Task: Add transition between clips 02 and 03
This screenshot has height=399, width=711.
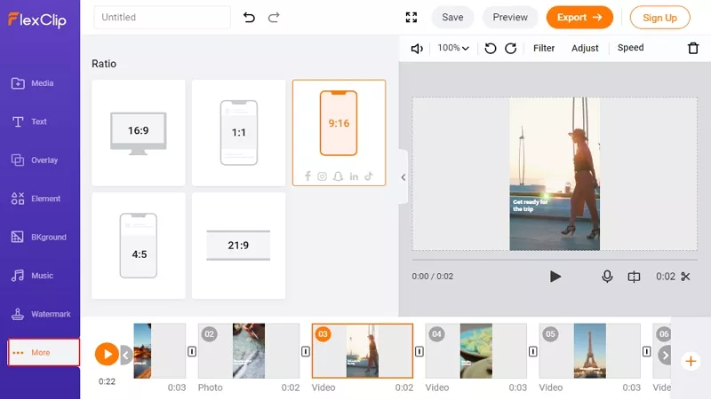Action: click(306, 351)
